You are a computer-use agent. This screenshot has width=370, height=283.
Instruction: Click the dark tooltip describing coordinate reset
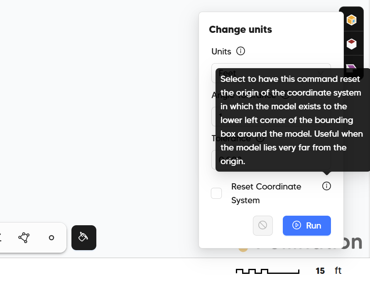[292, 120]
